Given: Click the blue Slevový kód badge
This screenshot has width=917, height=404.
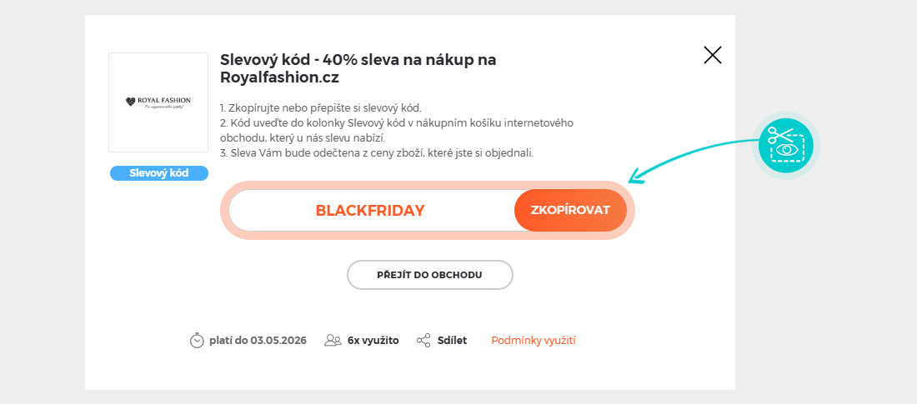Looking at the screenshot, I should [x=158, y=173].
